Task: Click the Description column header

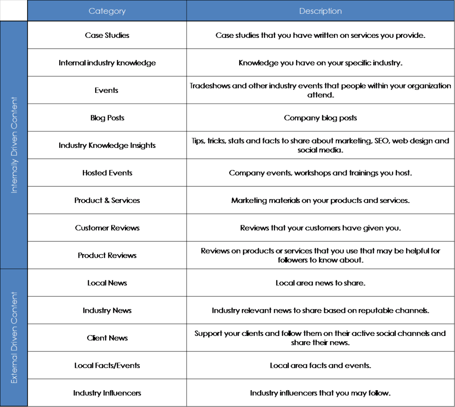Action: pos(320,10)
